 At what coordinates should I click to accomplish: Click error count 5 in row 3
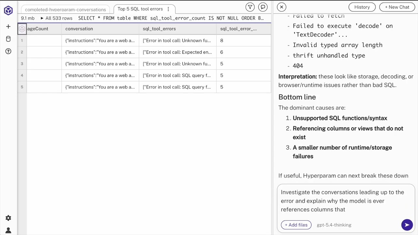coord(243,64)
